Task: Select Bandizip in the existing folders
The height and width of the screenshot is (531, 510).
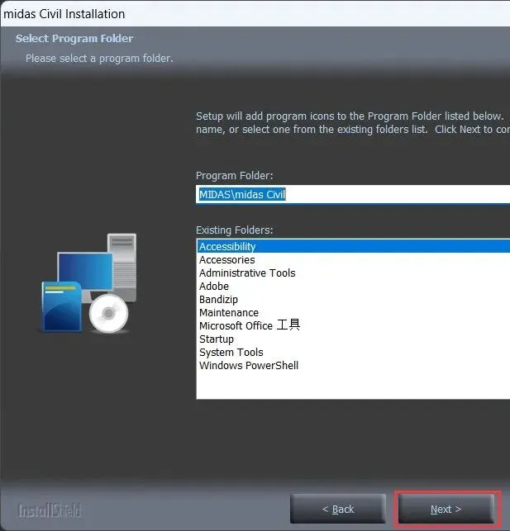Action: (354, 300)
